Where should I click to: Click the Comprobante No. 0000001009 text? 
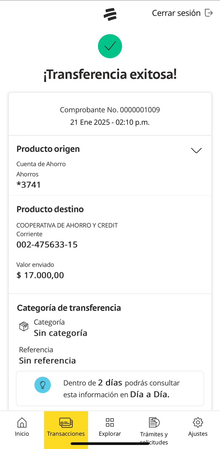tap(110, 110)
